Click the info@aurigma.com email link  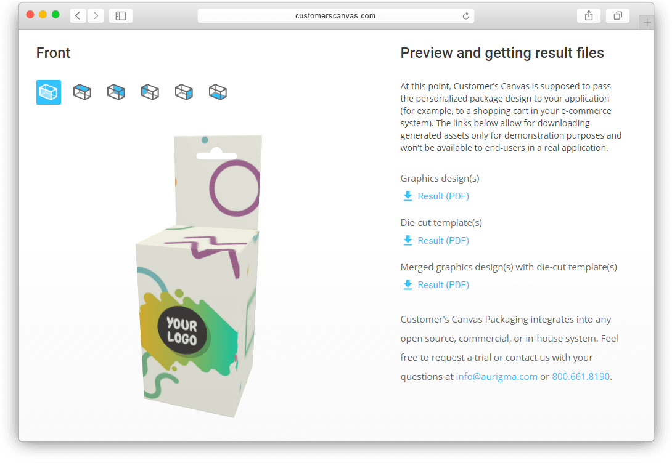click(496, 377)
